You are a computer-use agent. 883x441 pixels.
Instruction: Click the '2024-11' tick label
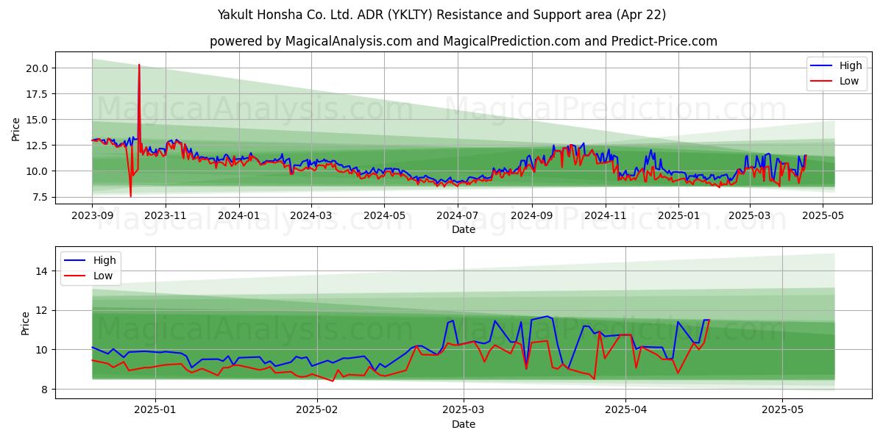(606, 216)
